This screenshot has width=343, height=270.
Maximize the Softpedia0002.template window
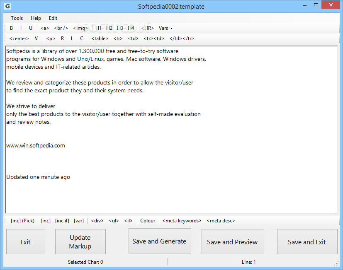(316, 5)
